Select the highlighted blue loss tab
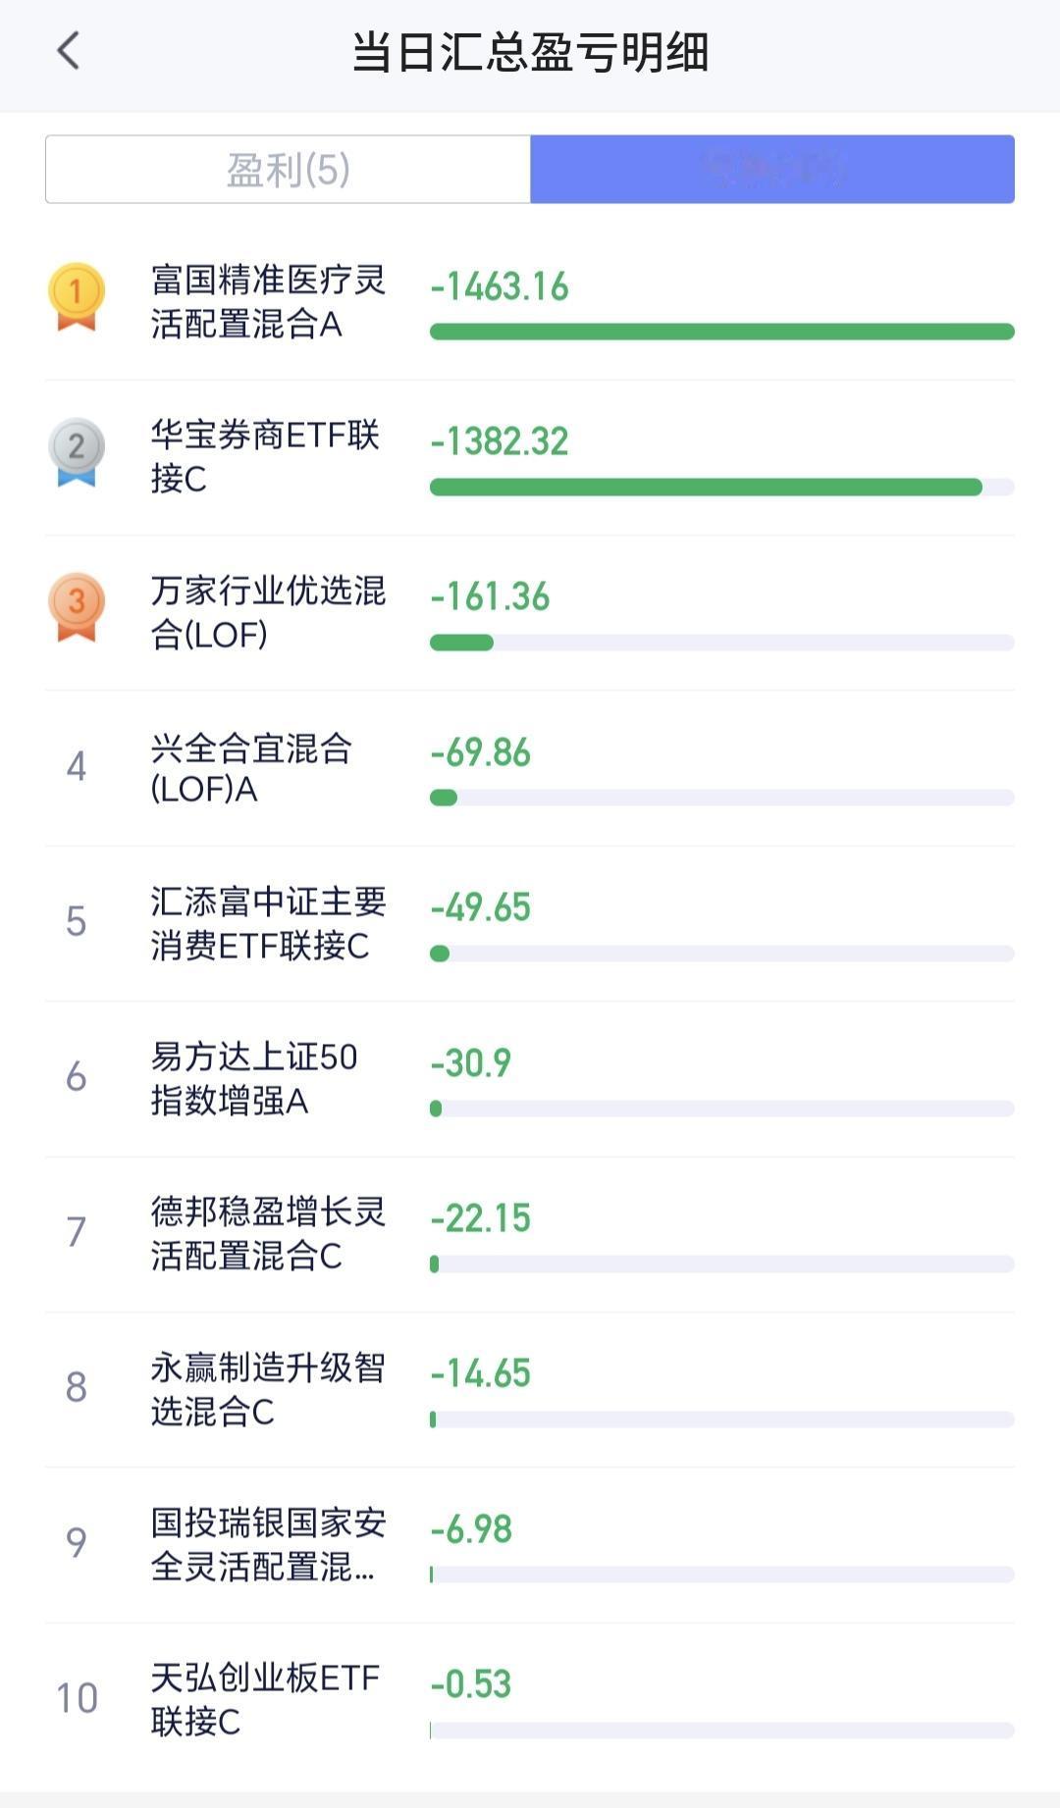The width and height of the screenshot is (1060, 1808). [x=772, y=170]
